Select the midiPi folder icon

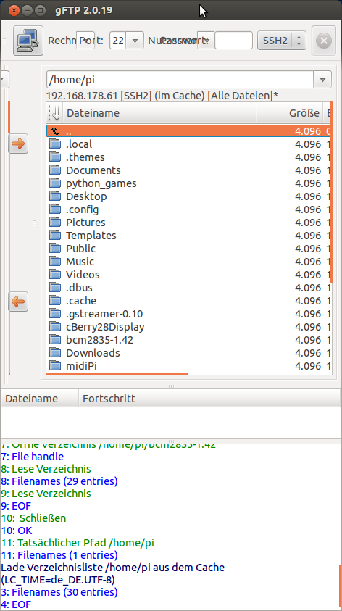click(55, 366)
